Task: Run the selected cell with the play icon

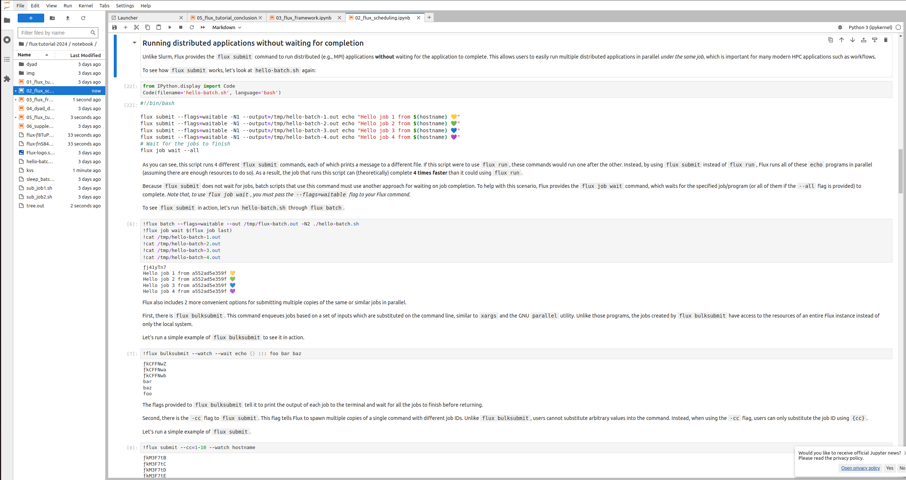Action: click(x=170, y=27)
